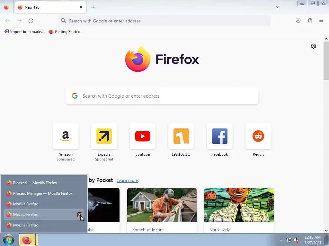Go forward with the forward arrow
The width and height of the screenshot is (329, 246).
[x=19, y=21]
